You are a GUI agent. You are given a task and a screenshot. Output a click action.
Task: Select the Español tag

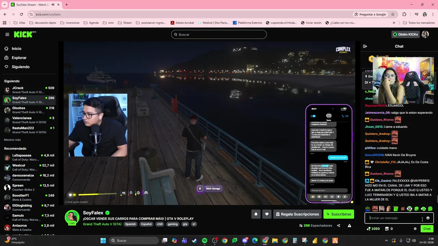point(146,224)
